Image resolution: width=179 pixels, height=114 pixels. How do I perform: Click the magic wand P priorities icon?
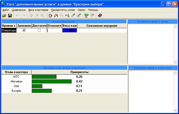pyautogui.click(x=56, y=16)
